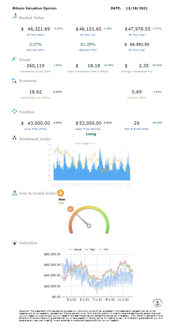Screen dimensions: 179x329
Task: Click the Usage heading
Action: [x=25, y=60]
